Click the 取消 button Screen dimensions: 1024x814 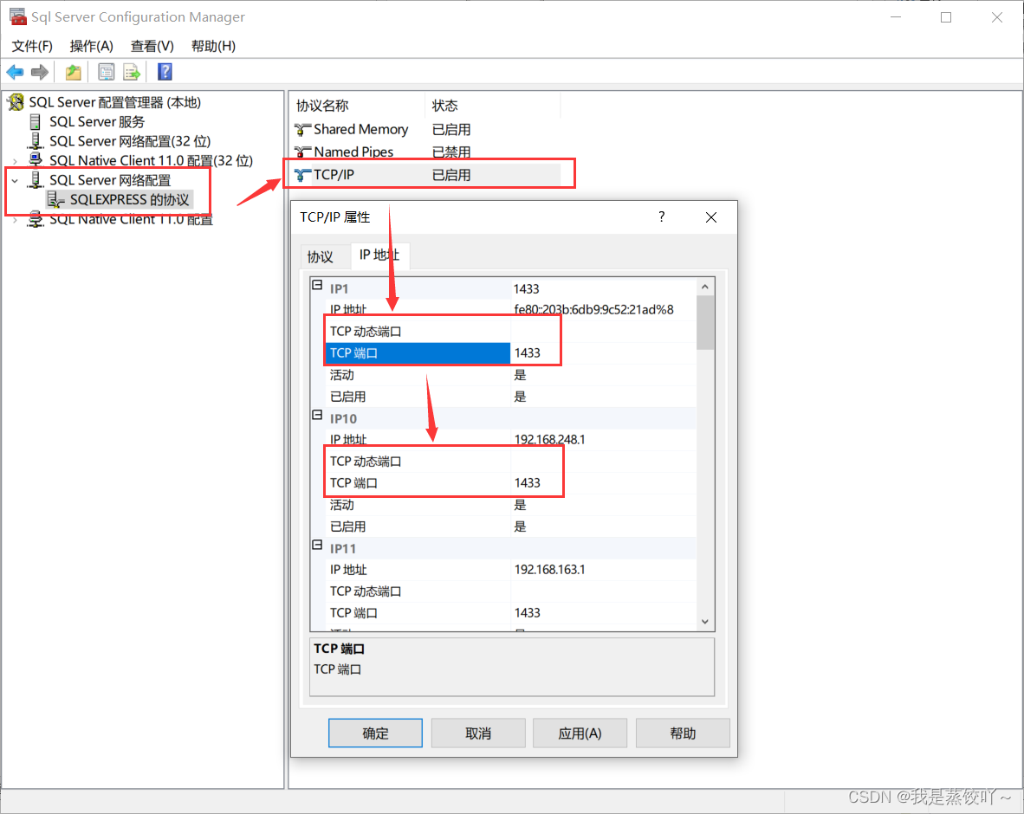pos(478,733)
